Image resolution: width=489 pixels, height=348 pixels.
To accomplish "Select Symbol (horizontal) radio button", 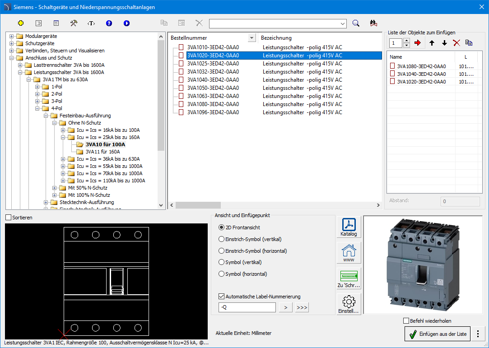I will point(221,274).
